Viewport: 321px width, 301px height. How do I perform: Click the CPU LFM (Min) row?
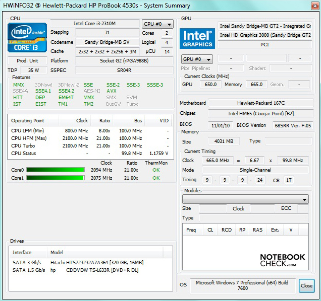[90, 130]
